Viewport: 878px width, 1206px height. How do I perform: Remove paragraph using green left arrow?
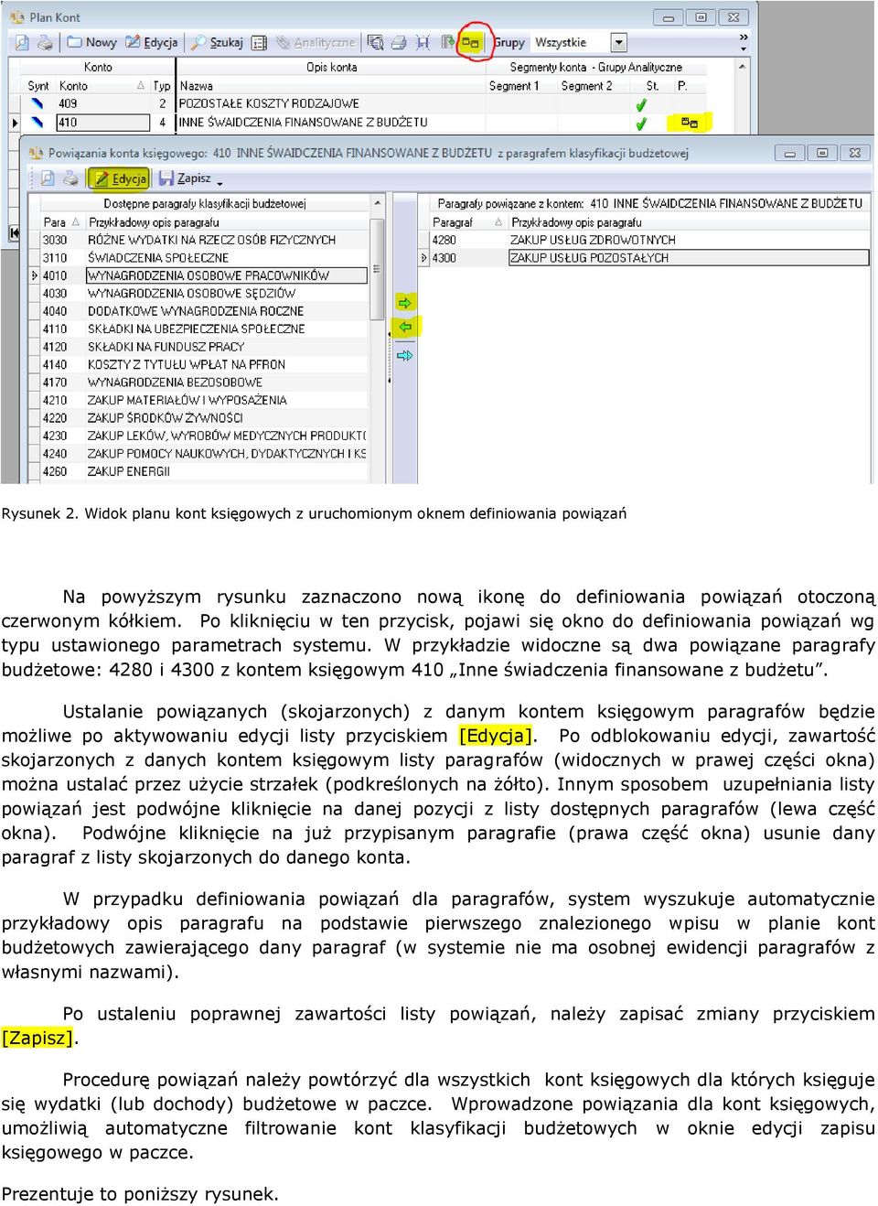tap(405, 327)
